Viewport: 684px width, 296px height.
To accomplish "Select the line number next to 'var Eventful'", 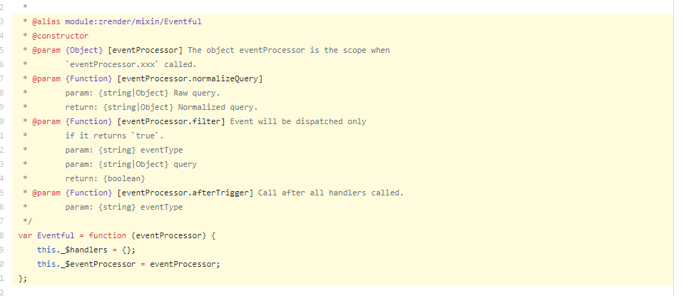I will [x=1, y=235].
